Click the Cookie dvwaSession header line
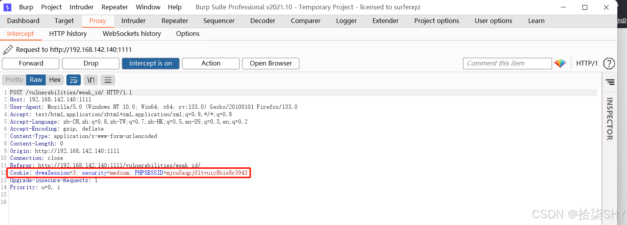The image size is (627, 225). pyautogui.click(x=128, y=173)
